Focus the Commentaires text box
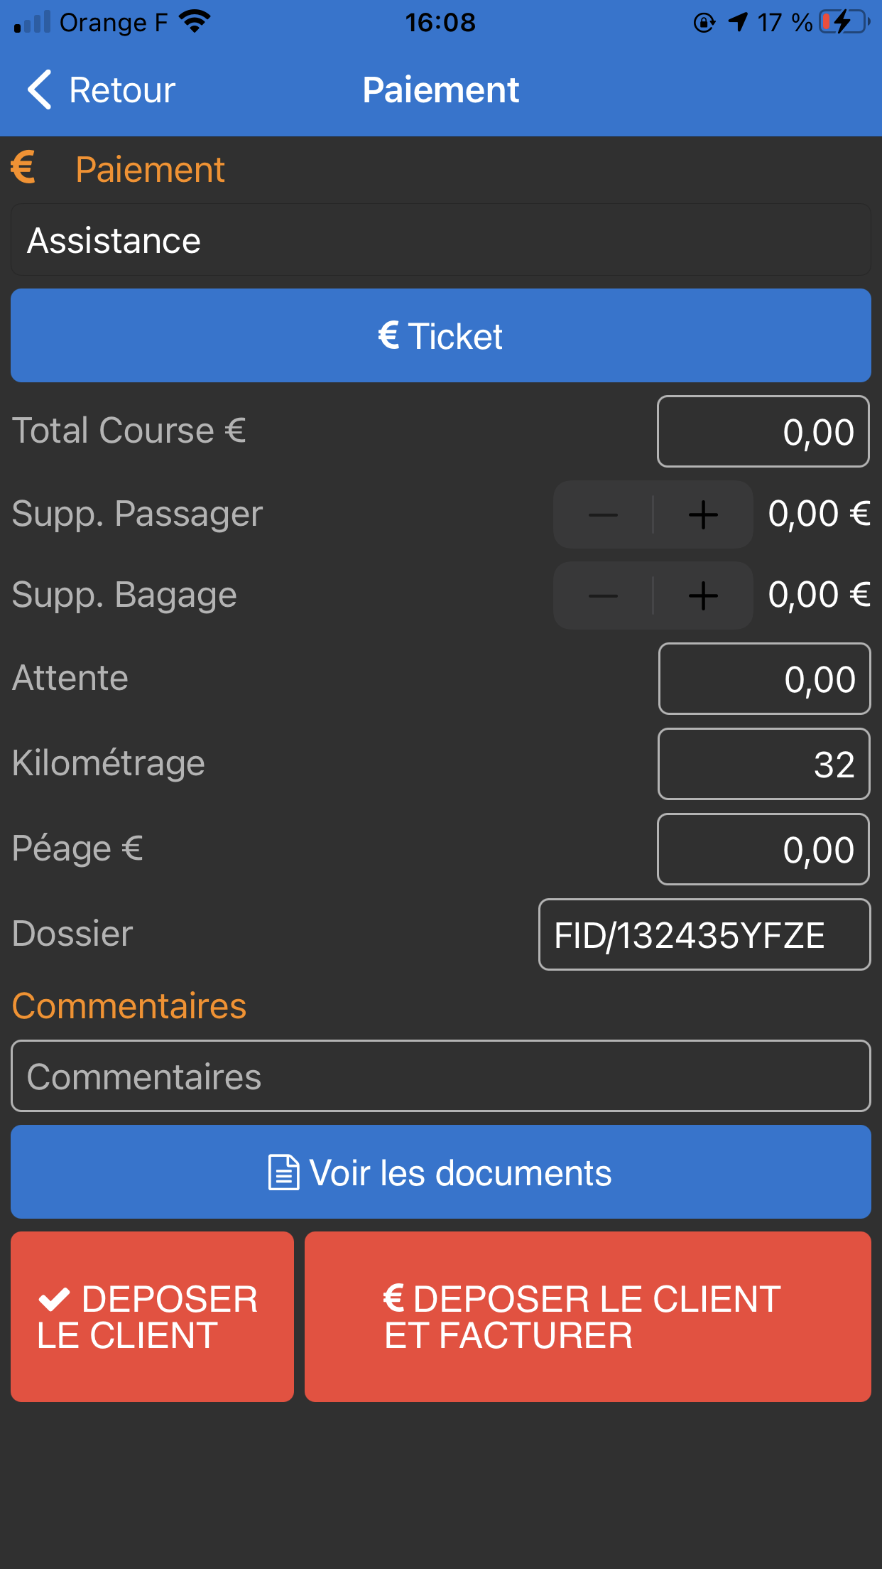 441,1076
